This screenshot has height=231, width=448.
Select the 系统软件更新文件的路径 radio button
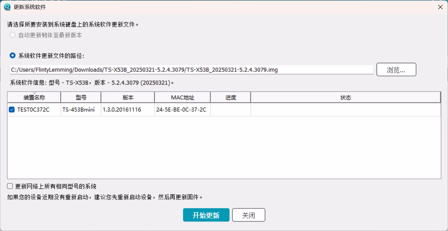(x=13, y=55)
